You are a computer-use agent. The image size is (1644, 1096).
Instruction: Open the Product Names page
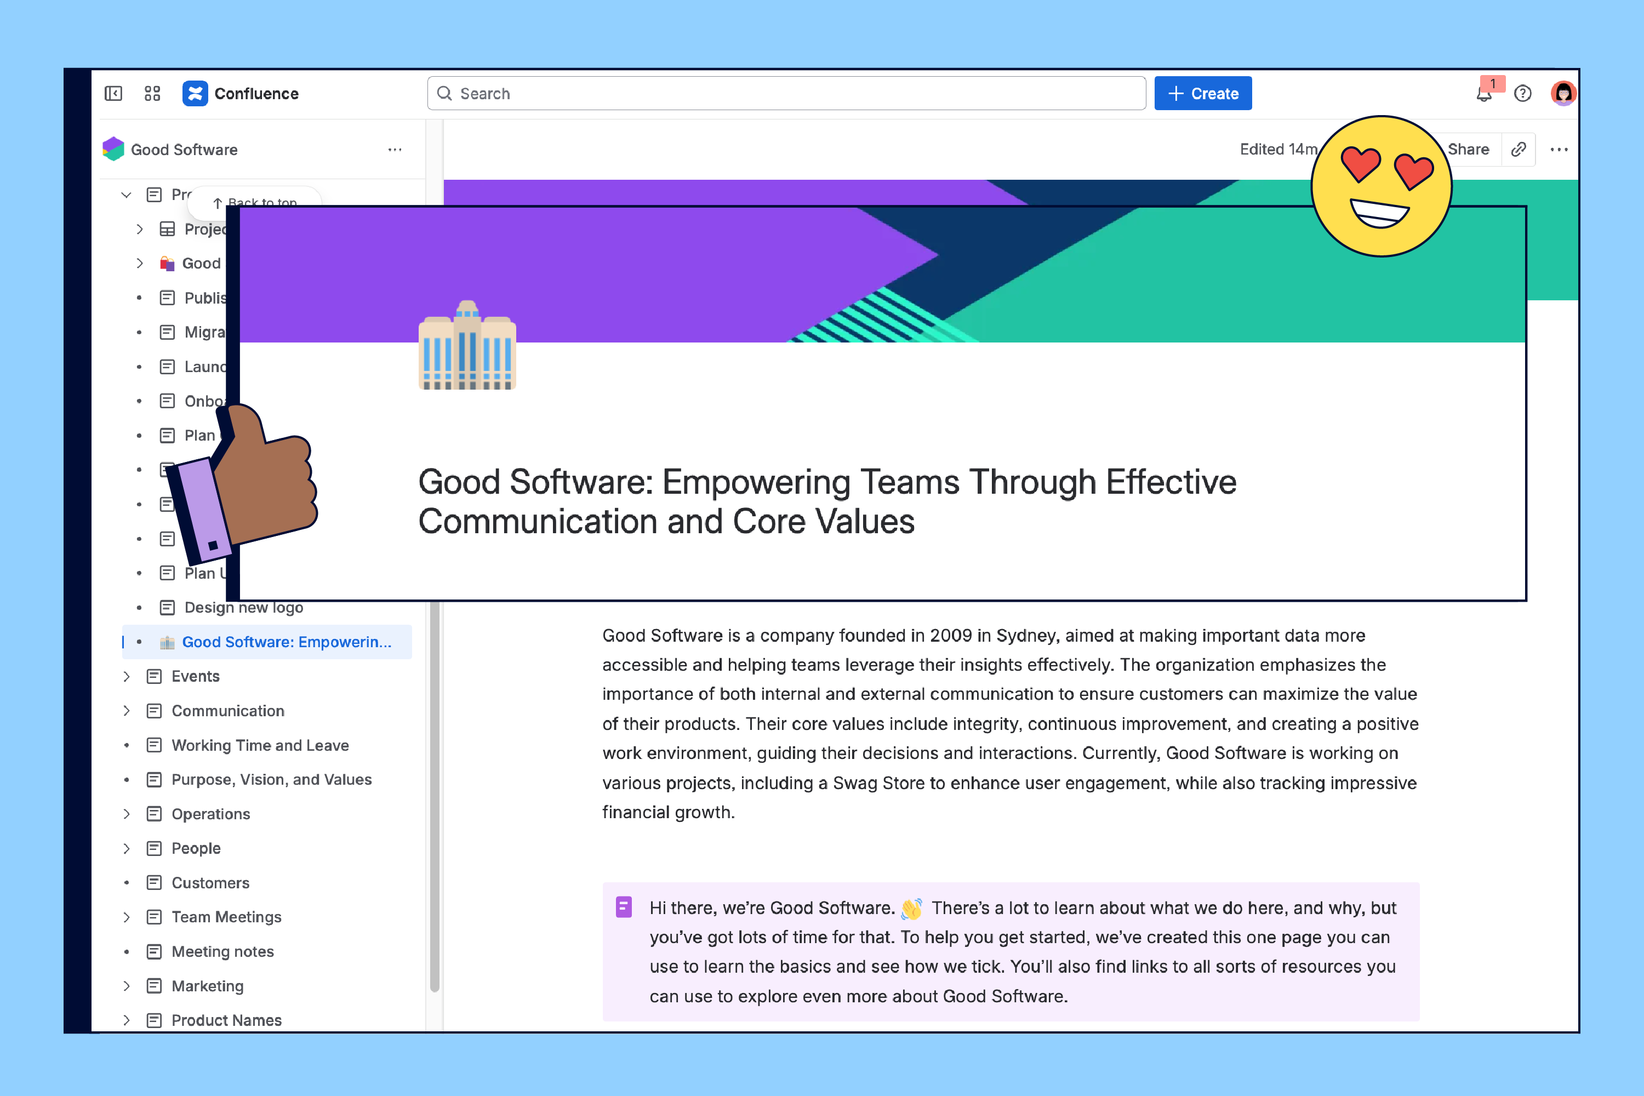click(x=226, y=1020)
